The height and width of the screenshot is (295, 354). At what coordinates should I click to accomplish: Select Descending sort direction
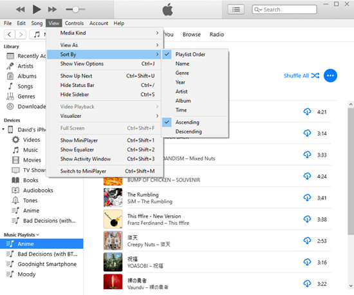195,131
